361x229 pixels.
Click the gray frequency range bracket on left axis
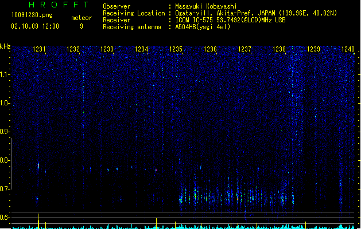(11, 164)
